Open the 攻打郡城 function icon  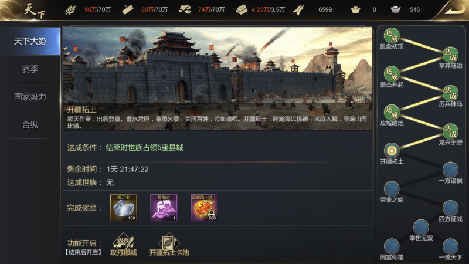tap(123, 245)
